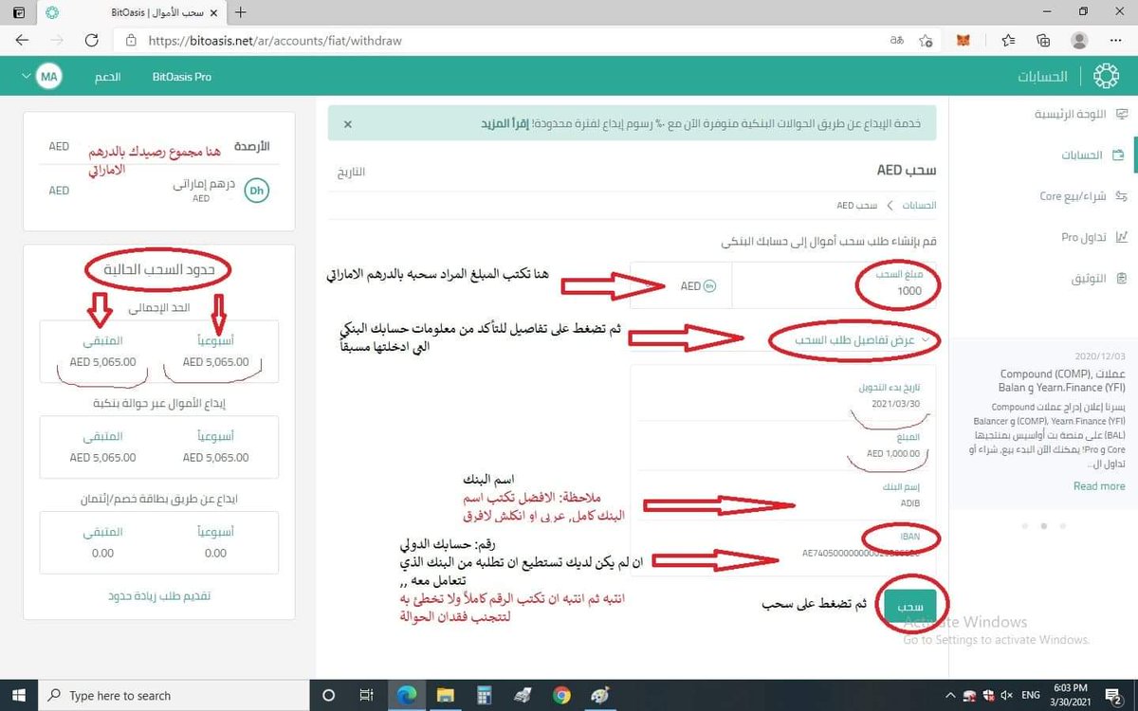Screen dimensions: 1138x711
Task: Click the التاريخ history label
Action: coord(352,173)
